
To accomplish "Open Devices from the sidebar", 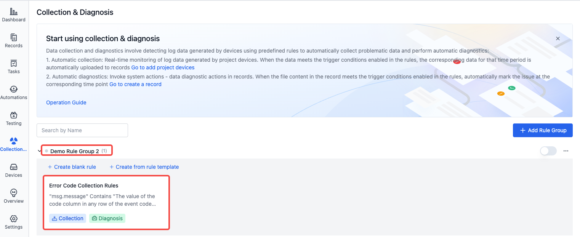I will click(x=14, y=171).
